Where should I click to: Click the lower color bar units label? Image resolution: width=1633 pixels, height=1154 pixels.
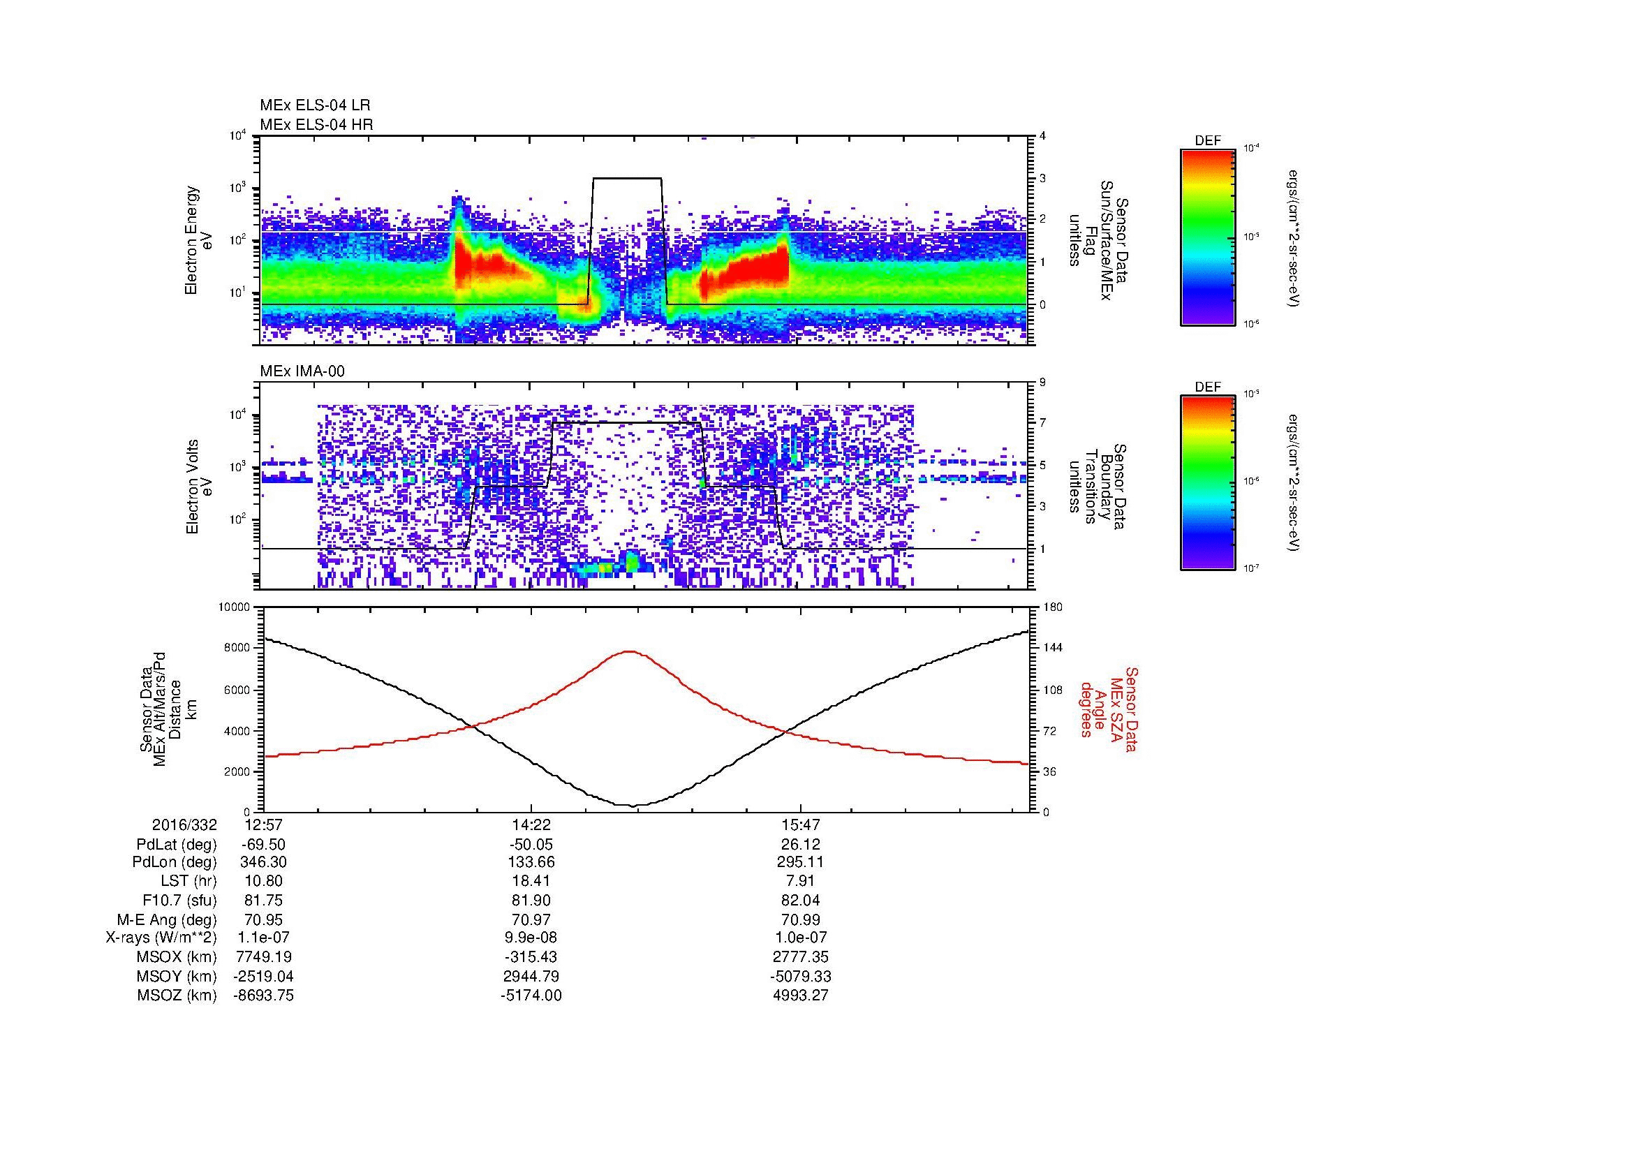pos(1294,484)
